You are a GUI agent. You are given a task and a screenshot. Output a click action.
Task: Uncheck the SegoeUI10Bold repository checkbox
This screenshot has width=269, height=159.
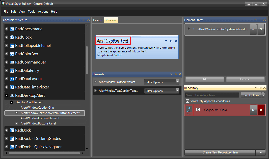point(198,110)
